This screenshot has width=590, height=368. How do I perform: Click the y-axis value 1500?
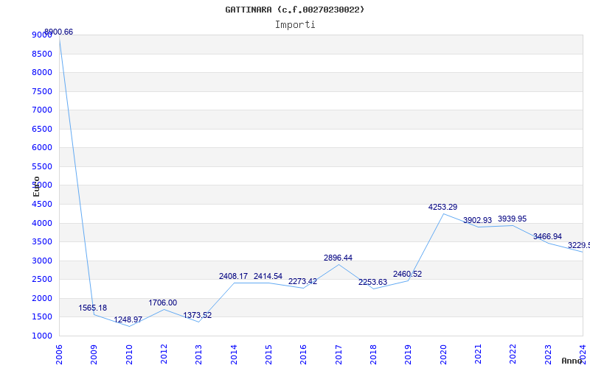[42, 317]
